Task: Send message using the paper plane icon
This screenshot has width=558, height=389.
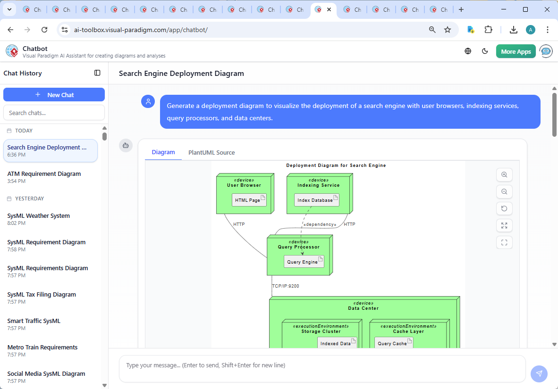Action: [x=539, y=373]
